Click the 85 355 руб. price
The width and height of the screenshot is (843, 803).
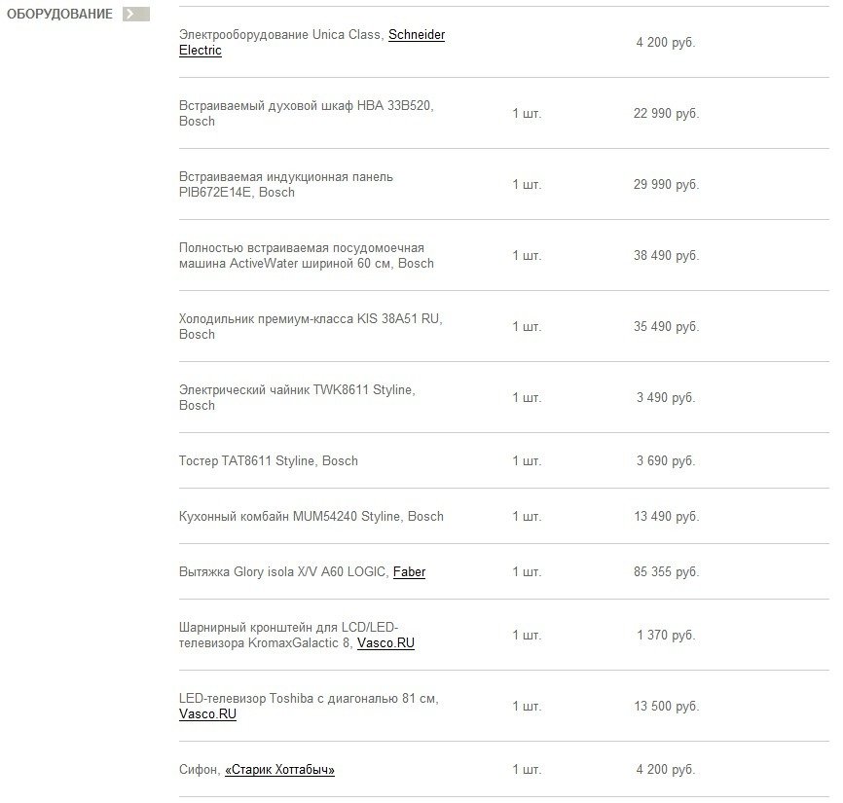[666, 572]
